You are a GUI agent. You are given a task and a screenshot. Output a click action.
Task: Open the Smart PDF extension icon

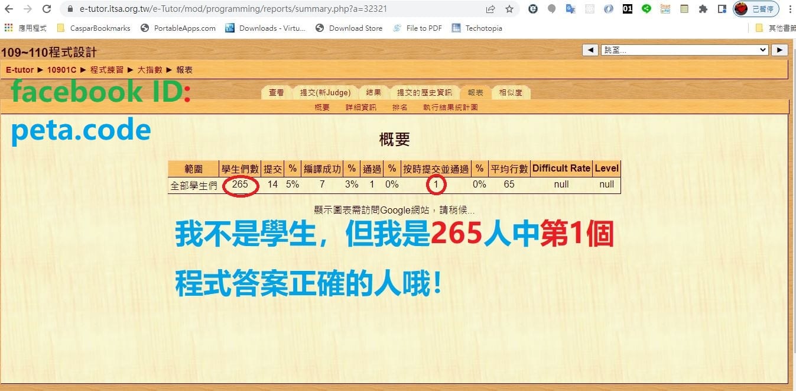coord(665,9)
